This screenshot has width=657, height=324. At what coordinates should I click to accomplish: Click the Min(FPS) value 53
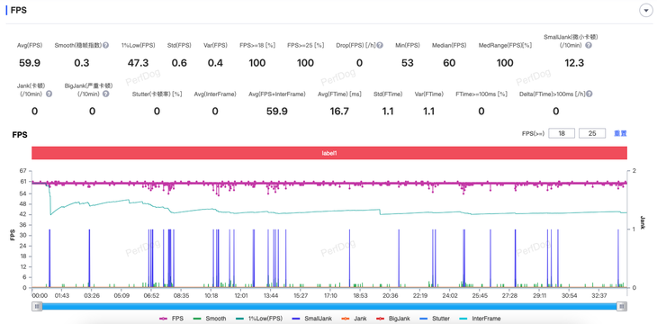(408, 63)
